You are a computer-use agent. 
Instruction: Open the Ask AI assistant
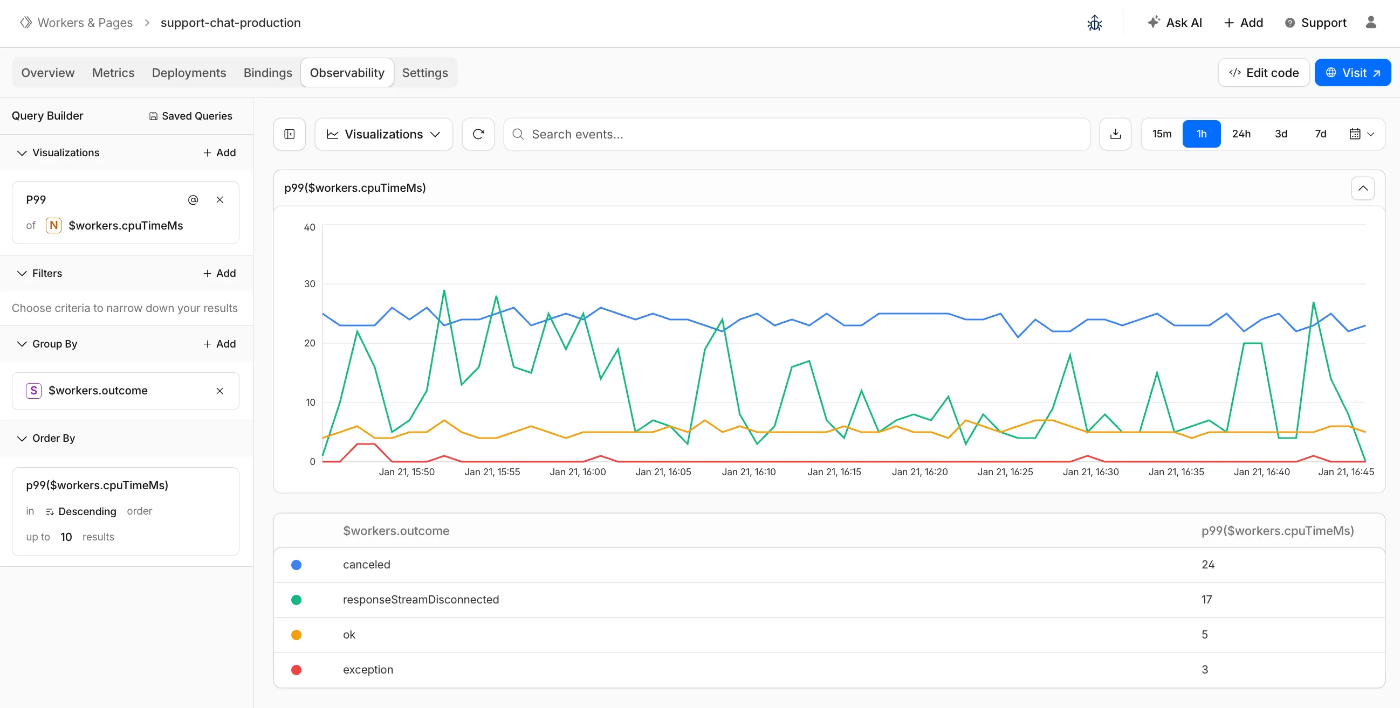coord(1175,22)
